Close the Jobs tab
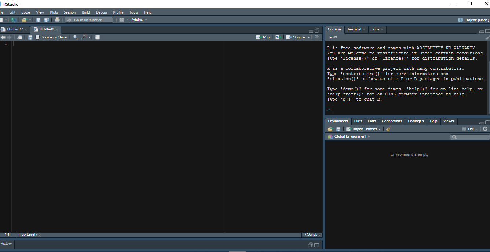This screenshot has height=252, width=490. coord(382,29)
